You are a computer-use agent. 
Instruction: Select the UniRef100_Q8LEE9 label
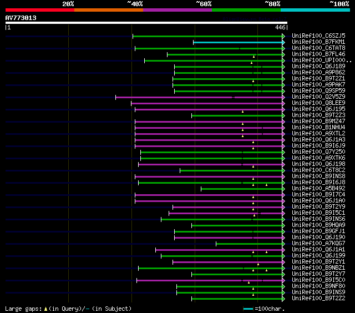pyautogui.click(x=318, y=103)
